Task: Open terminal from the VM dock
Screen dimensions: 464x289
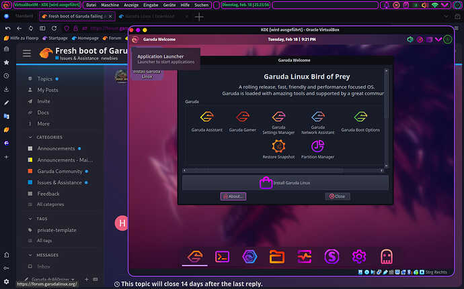Action: [x=222, y=257]
